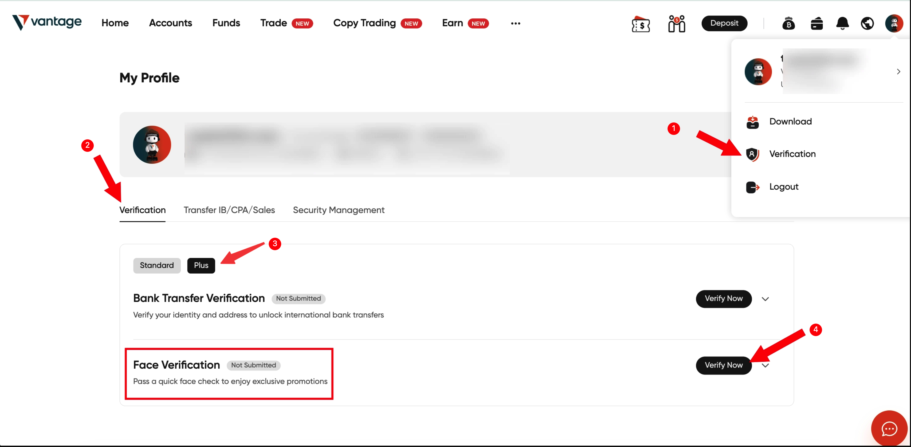Open notifications bell
This screenshot has height=447, width=911.
pyautogui.click(x=842, y=24)
